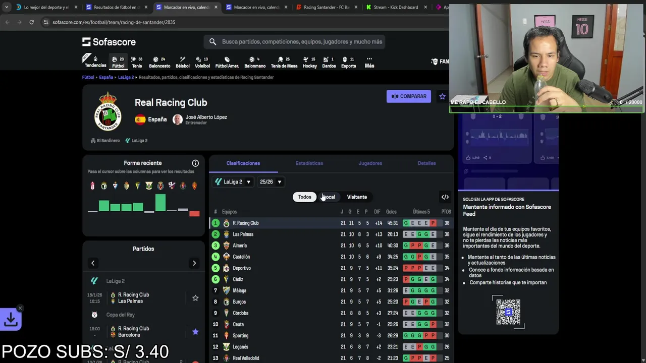This screenshot has width=646, height=363.
Task: Open Deportivo row in standings
Action: [x=331, y=268]
